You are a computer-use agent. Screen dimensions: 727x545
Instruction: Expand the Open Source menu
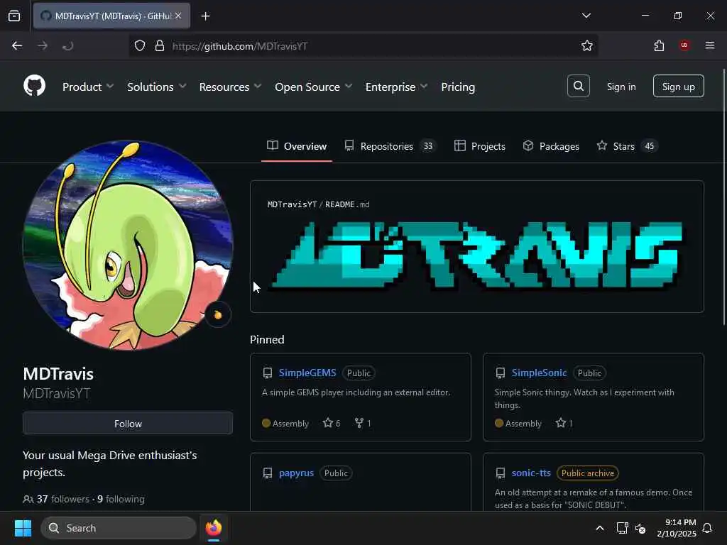click(313, 87)
